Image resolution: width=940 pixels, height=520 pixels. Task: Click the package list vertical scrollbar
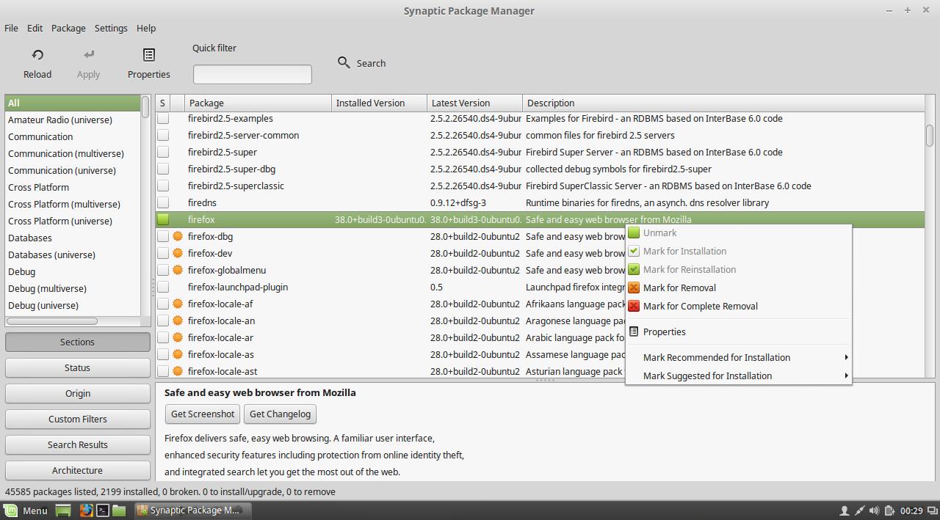point(930,136)
